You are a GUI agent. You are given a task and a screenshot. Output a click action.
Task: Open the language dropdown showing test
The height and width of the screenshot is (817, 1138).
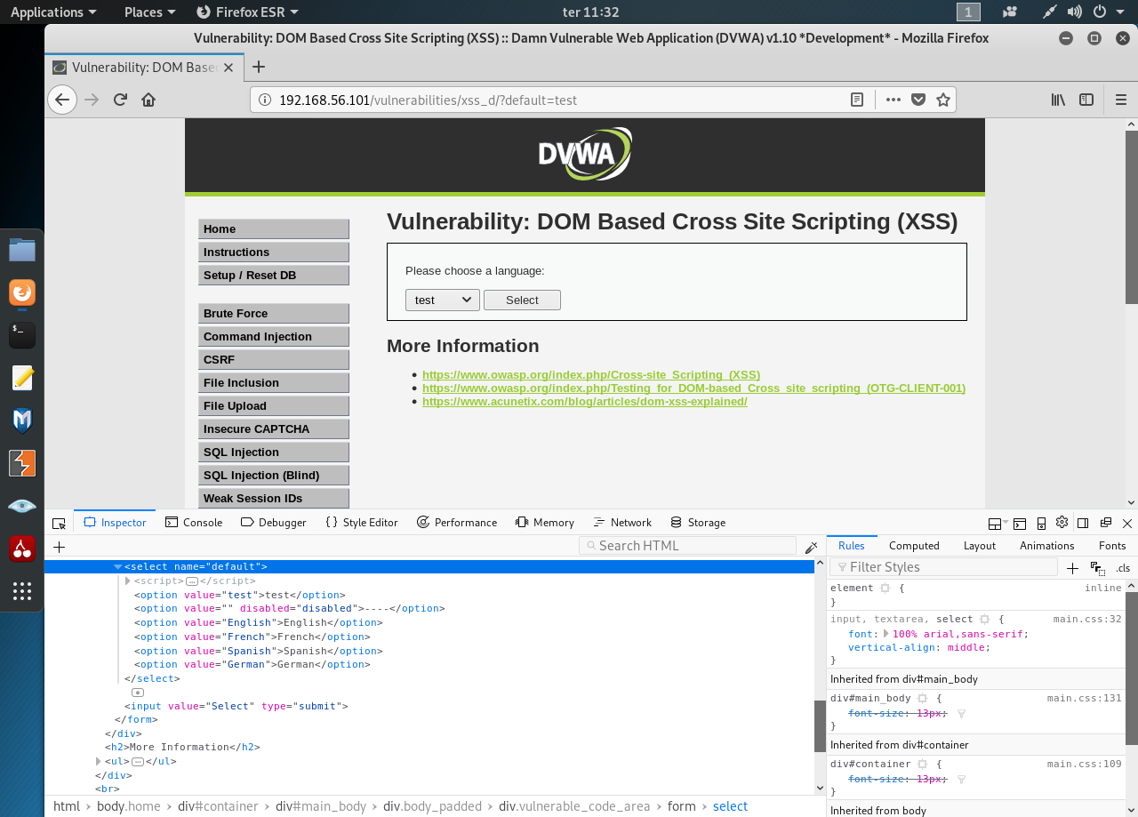click(443, 300)
